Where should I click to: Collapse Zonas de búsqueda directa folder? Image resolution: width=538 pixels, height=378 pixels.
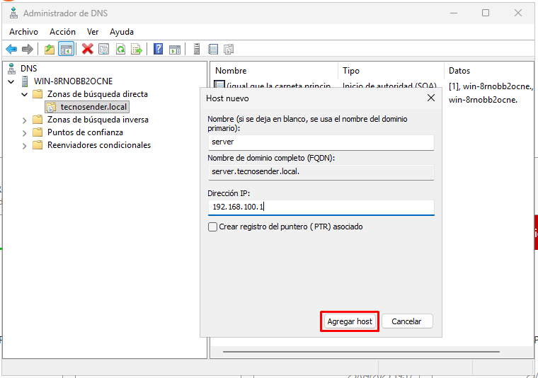[25, 94]
